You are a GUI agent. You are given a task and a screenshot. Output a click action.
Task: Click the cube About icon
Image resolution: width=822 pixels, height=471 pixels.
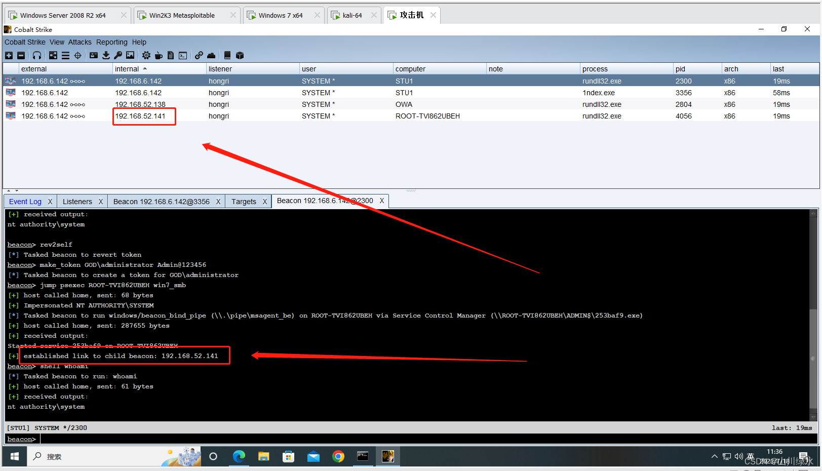tap(240, 55)
